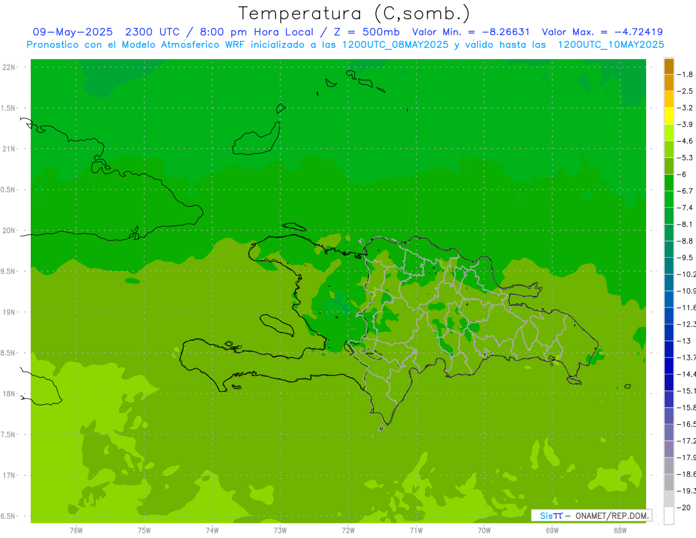Click the yellow swatch between -3.2 and -3.9
This screenshot has width=696, height=538.
[669, 116]
